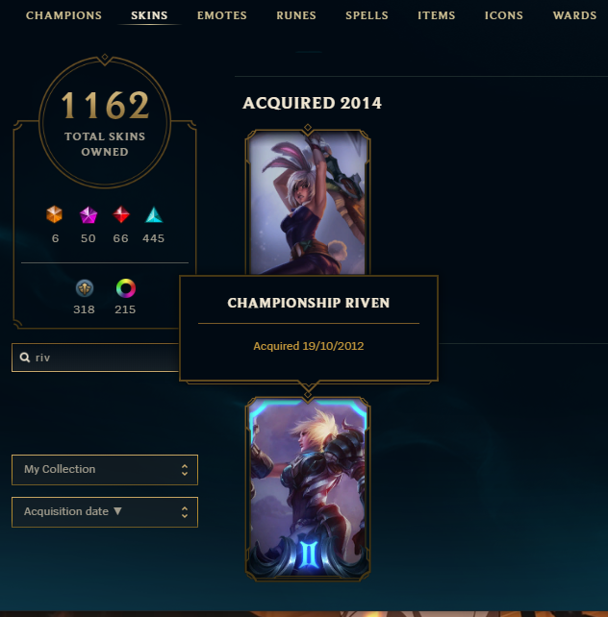This screenshot has width=608, height=617.
Task: Open the Items tab
Action: pos(437,15)
